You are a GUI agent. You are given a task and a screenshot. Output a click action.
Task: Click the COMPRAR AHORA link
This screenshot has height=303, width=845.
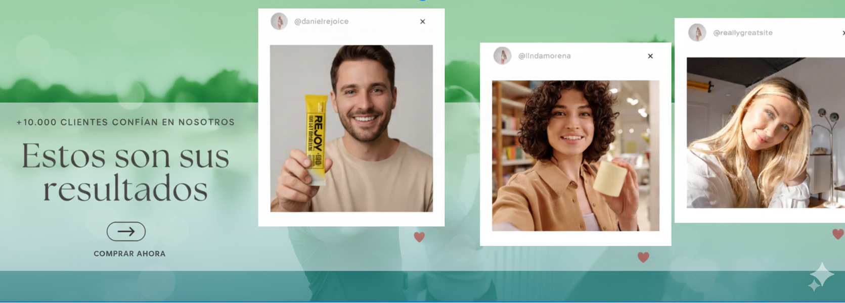tap(129, 254)
